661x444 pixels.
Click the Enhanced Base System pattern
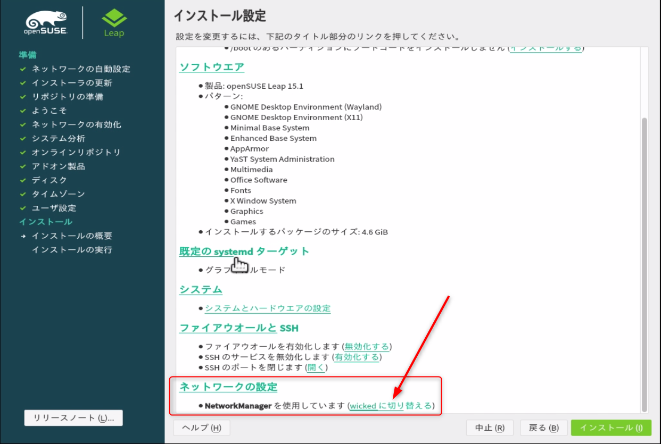[274, 138]
